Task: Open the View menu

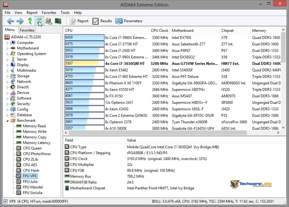Action: point(18,13)
